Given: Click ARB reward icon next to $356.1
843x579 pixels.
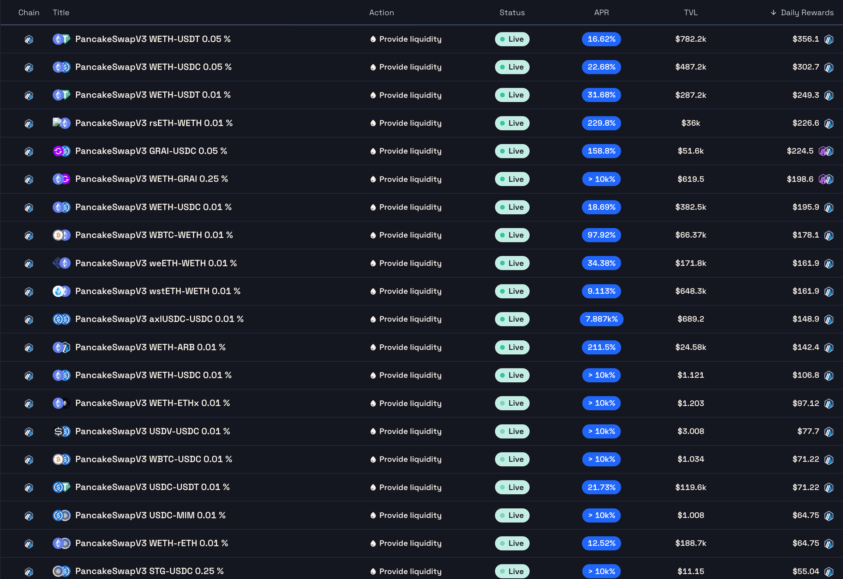Looking at the screenshot, I should click(x=829, y=39).
